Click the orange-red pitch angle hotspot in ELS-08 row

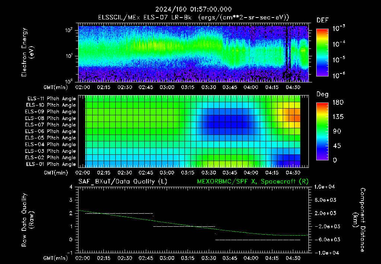(295, 118)
